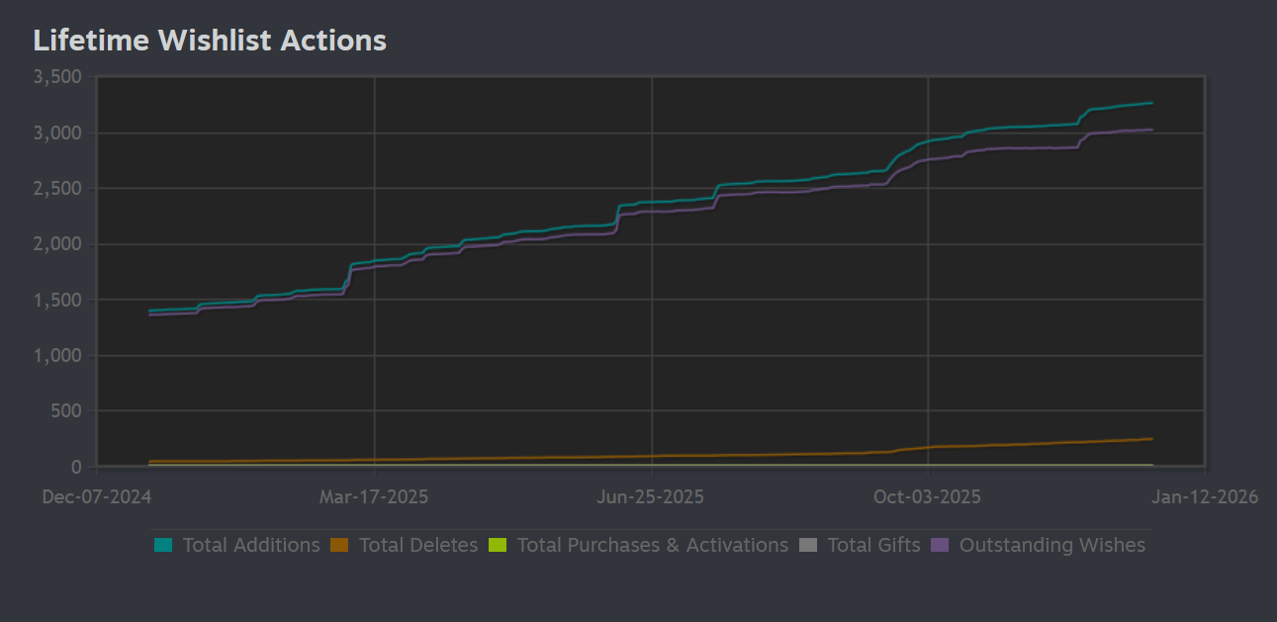Viewport: 1277px width, 622px height.
Task: Click the Lifetime Wishlist Actions chart title
Action: 210,41
